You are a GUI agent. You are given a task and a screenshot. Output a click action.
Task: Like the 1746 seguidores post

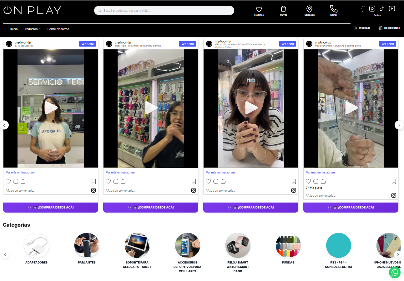8,181
